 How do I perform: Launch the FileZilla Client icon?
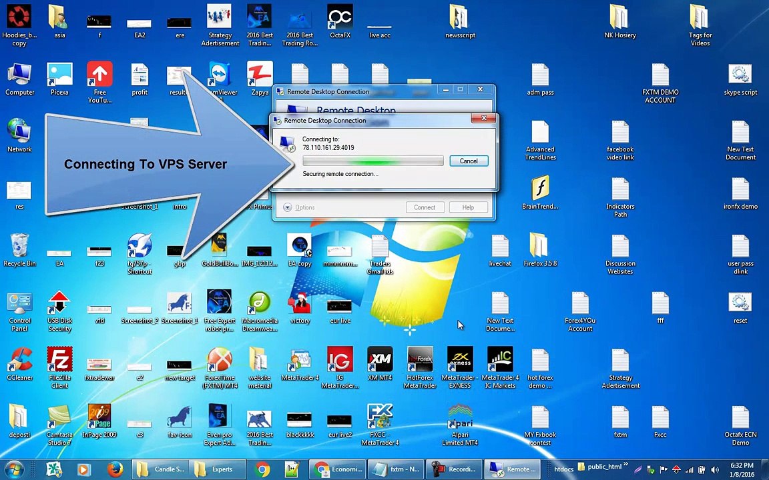(59, 367)
